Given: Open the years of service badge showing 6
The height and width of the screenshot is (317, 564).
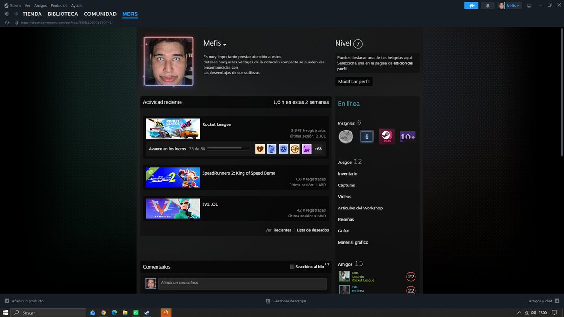Looking at the screenshot, I should pyautogui.click(x=367, y=137).
